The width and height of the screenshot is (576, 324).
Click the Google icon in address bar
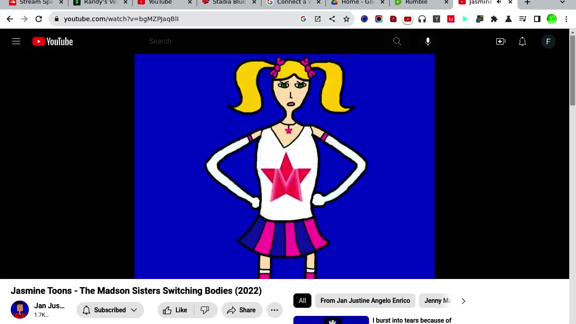[x=303, y=19]
